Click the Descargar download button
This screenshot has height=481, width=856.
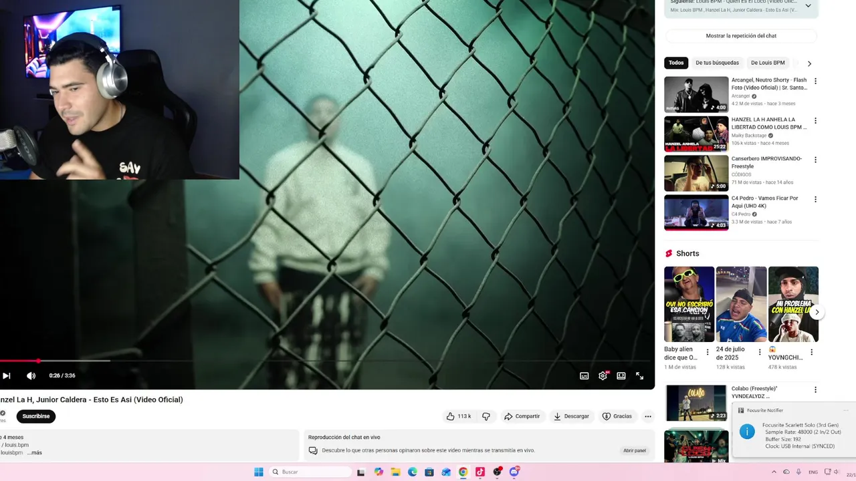[x=571, y=416]
